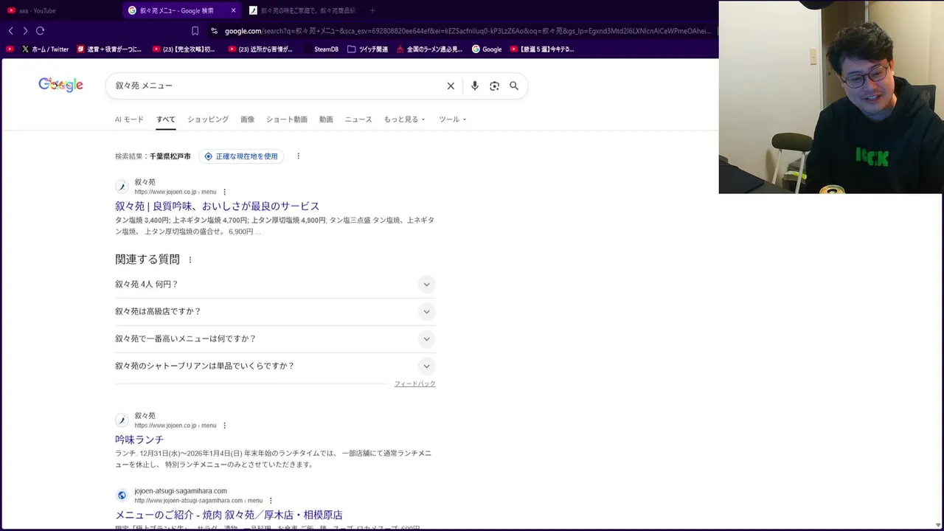Click the 'フィードバック' link
The image size is (944, 531).
[x=414, y=384]
